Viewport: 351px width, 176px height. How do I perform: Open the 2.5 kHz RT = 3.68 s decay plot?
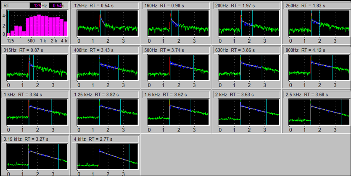319,112
